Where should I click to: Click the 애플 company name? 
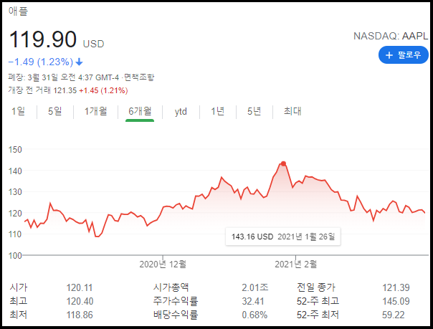coord(18,11)
